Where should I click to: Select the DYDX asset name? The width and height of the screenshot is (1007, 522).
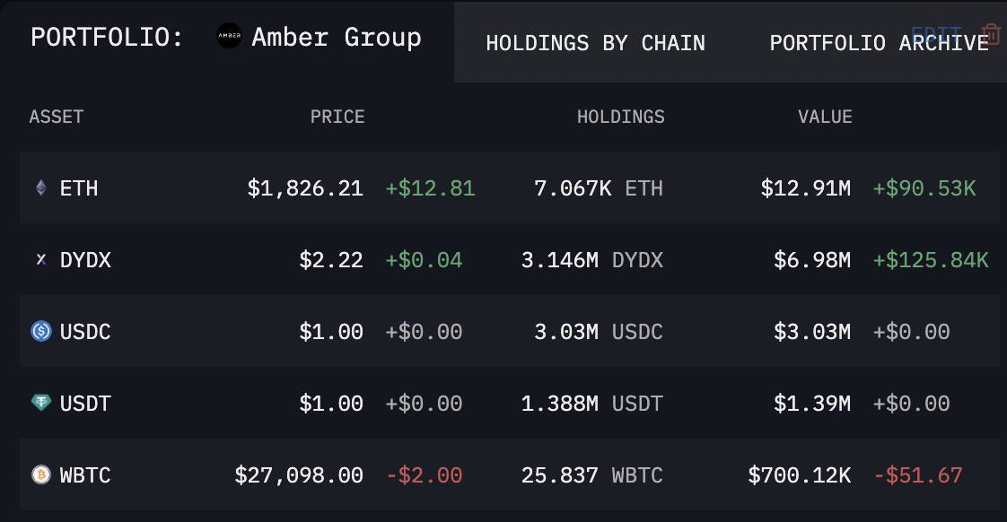coord(85,260)
